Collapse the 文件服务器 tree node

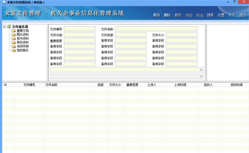[5, 27]
